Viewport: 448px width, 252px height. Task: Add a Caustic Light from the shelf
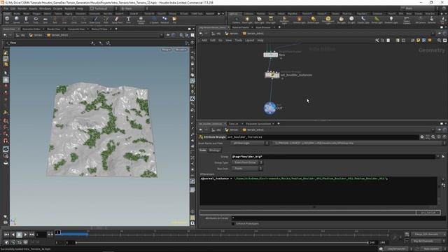coord(363,20)
